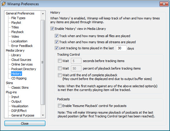This screenshot has height=131, width=170.
Task: Click the Close button at bottom left
Action: tap(25, 123)
